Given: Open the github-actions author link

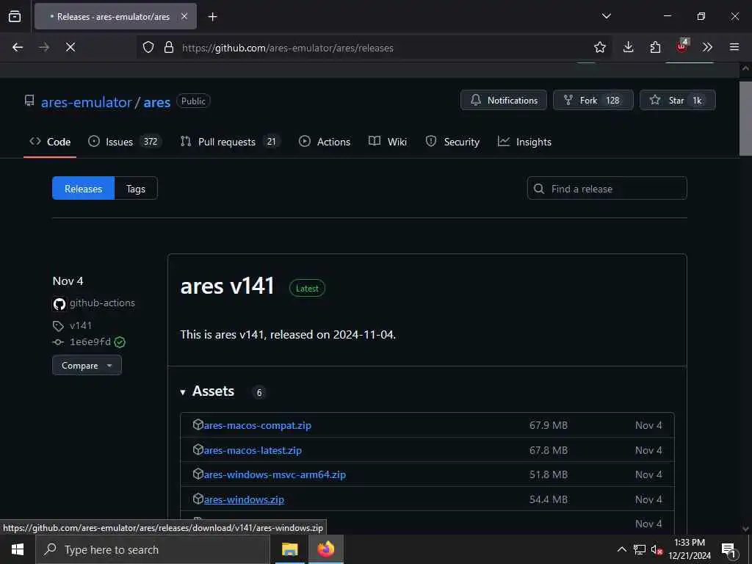Looking at the screenshot, I should pos(102,303).
